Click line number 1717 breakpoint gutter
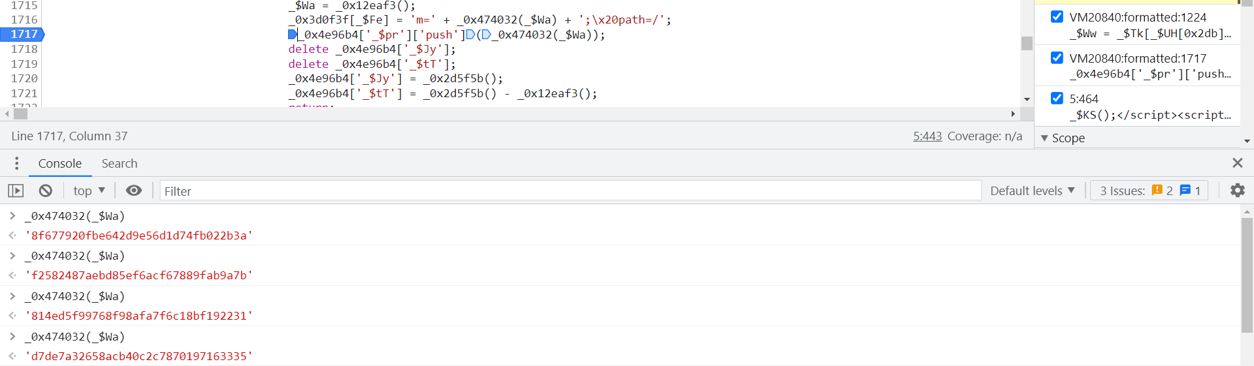The image size is (1254, 366). coord(24,34)
